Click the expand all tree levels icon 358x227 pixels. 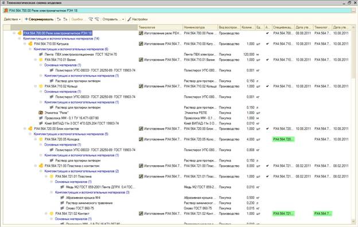(x=59, y=19)
